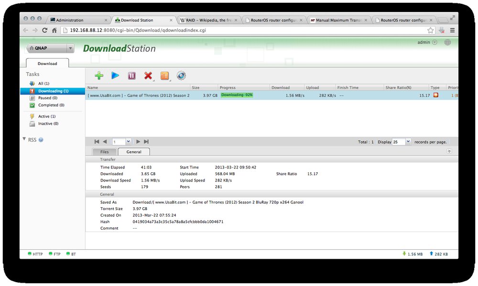
Task: Click the Downloading 92% progress bar
Action: [237, 95]
